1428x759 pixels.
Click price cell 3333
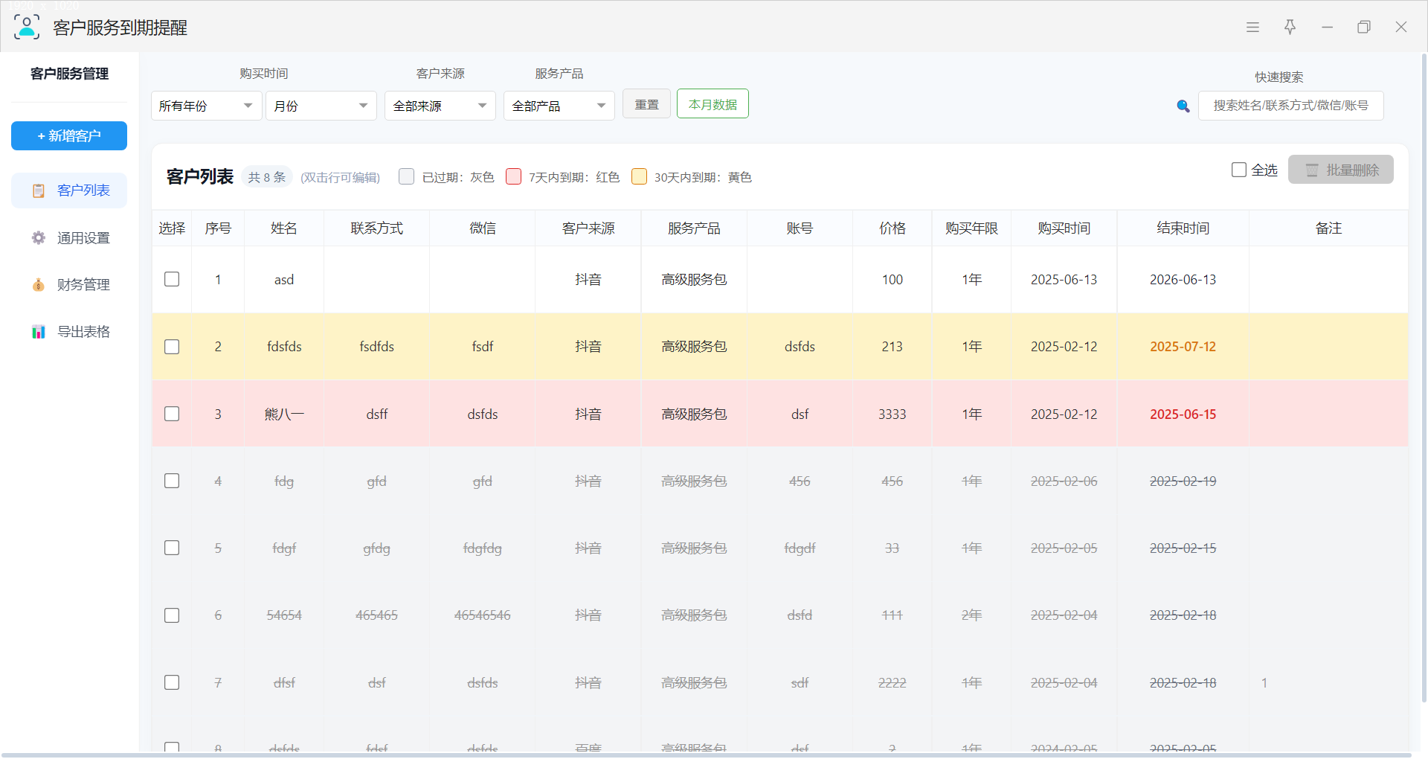point(892,414)
